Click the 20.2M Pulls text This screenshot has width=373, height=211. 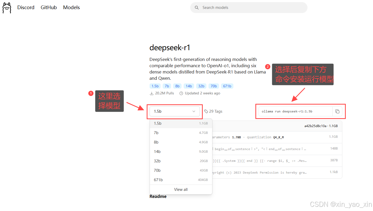(x=164, y=93)
